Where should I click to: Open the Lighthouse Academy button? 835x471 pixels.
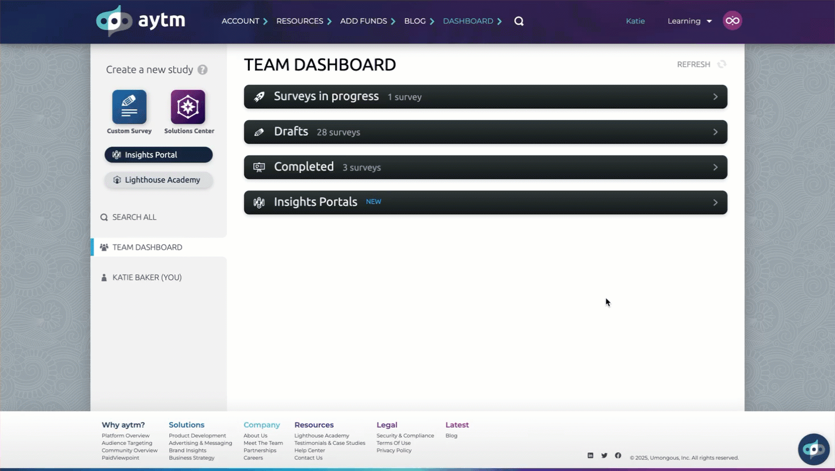pyautogui.click(x=158, y=180)
